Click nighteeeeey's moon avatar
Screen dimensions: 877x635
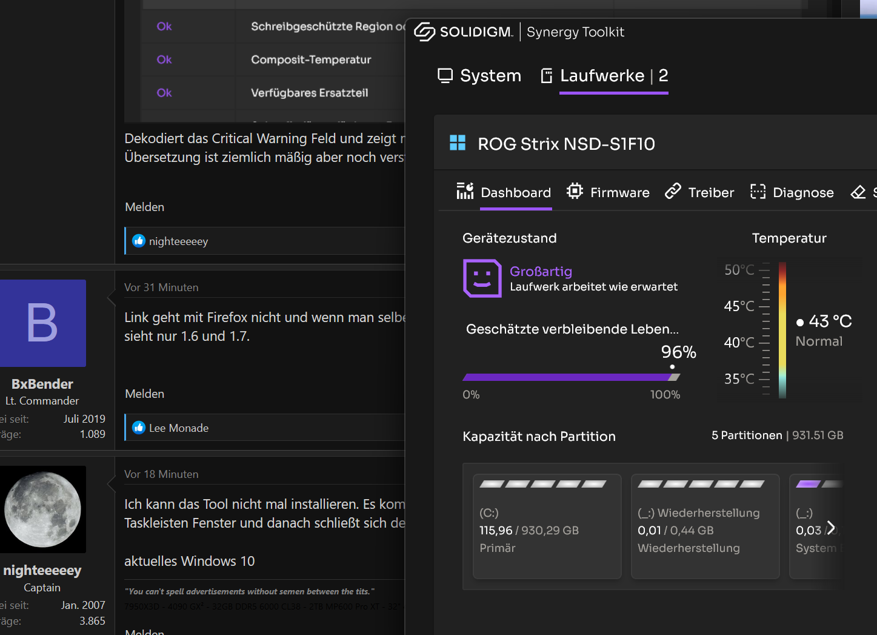click(42, 509)
